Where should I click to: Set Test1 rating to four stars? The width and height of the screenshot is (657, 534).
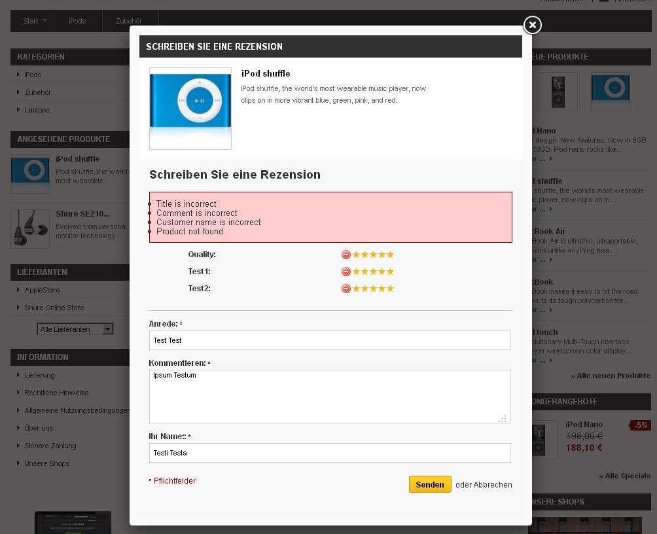(x=382, y=272)
